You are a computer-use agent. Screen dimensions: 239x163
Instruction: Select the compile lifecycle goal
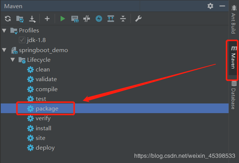click(x=42, y=89)
